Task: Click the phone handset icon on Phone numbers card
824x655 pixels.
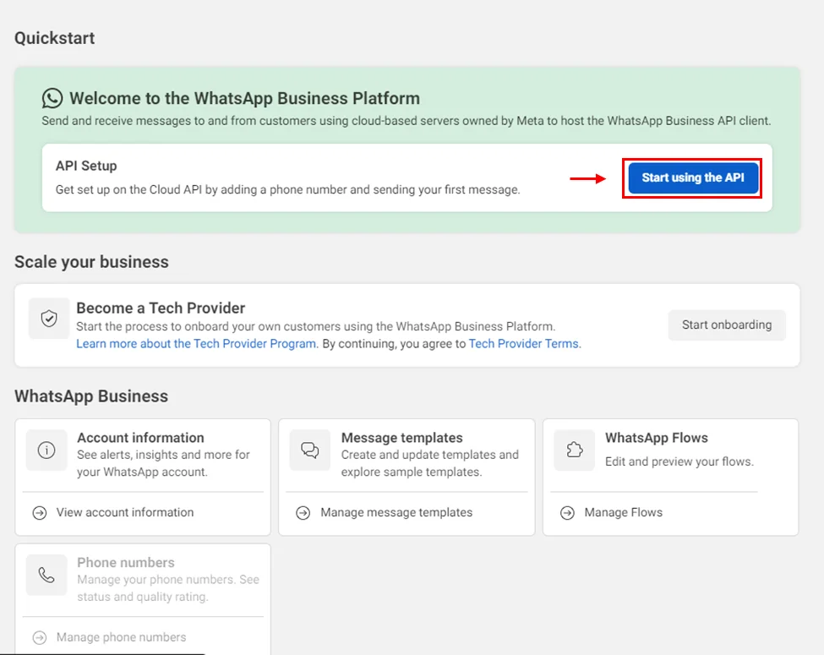Action: pyautogui.click(x=46, y=575)
